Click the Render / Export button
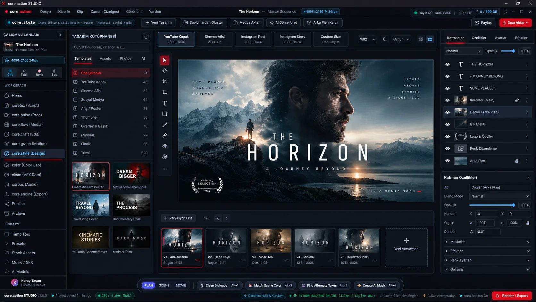 (512, 296)
